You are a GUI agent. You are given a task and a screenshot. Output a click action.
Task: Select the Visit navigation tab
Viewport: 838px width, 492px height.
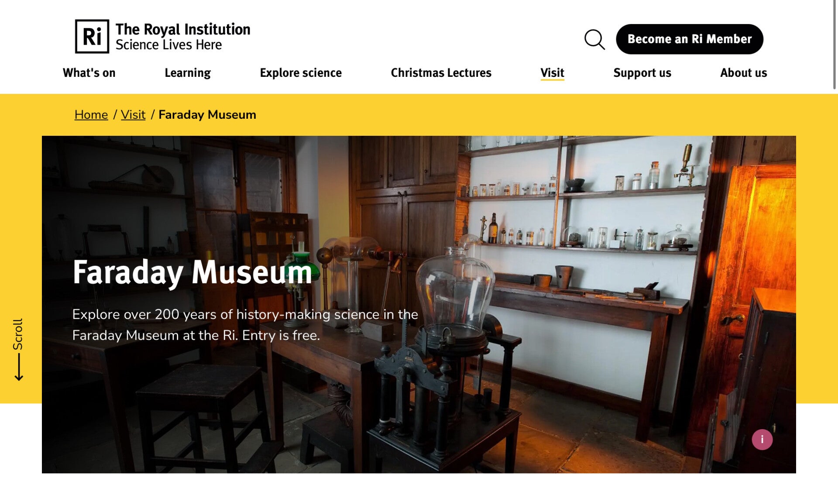coord(552,73)
